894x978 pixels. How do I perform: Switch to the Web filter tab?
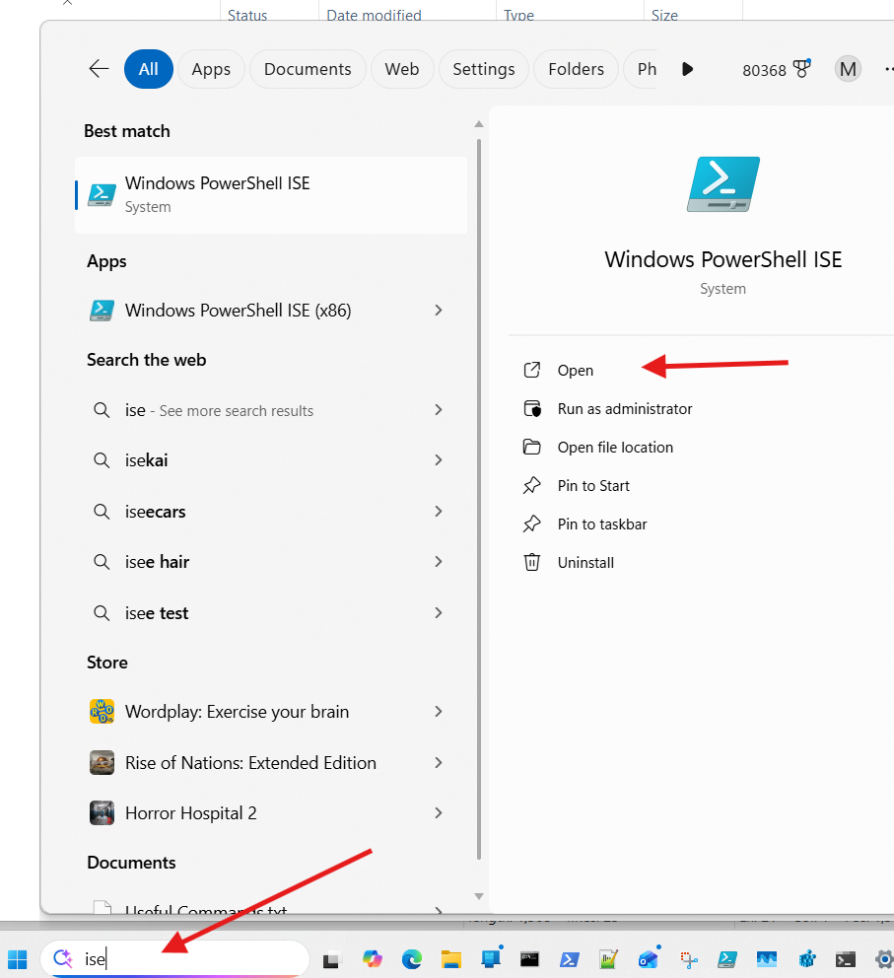pyautogui.click(x=401, y=69)
